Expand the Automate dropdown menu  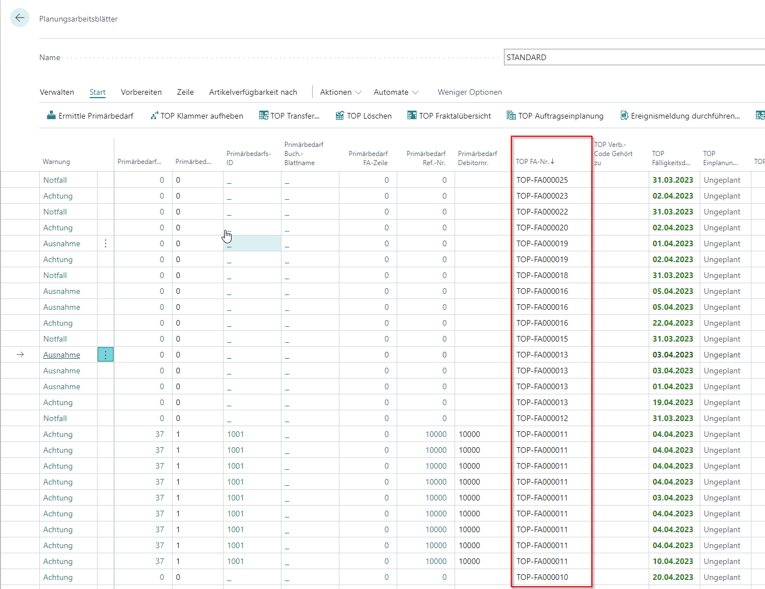pos(396,92)
